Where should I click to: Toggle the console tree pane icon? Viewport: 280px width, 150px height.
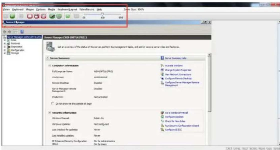point(16,32)
